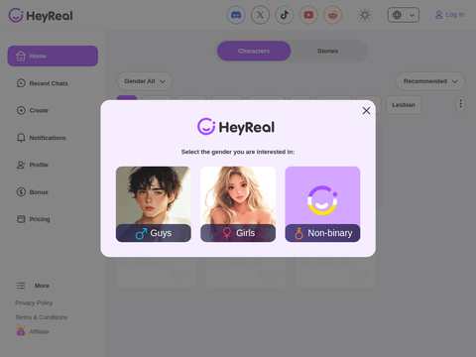
Task: Click the HeyReal logo in dialog
Action: [x=236, y=127]
